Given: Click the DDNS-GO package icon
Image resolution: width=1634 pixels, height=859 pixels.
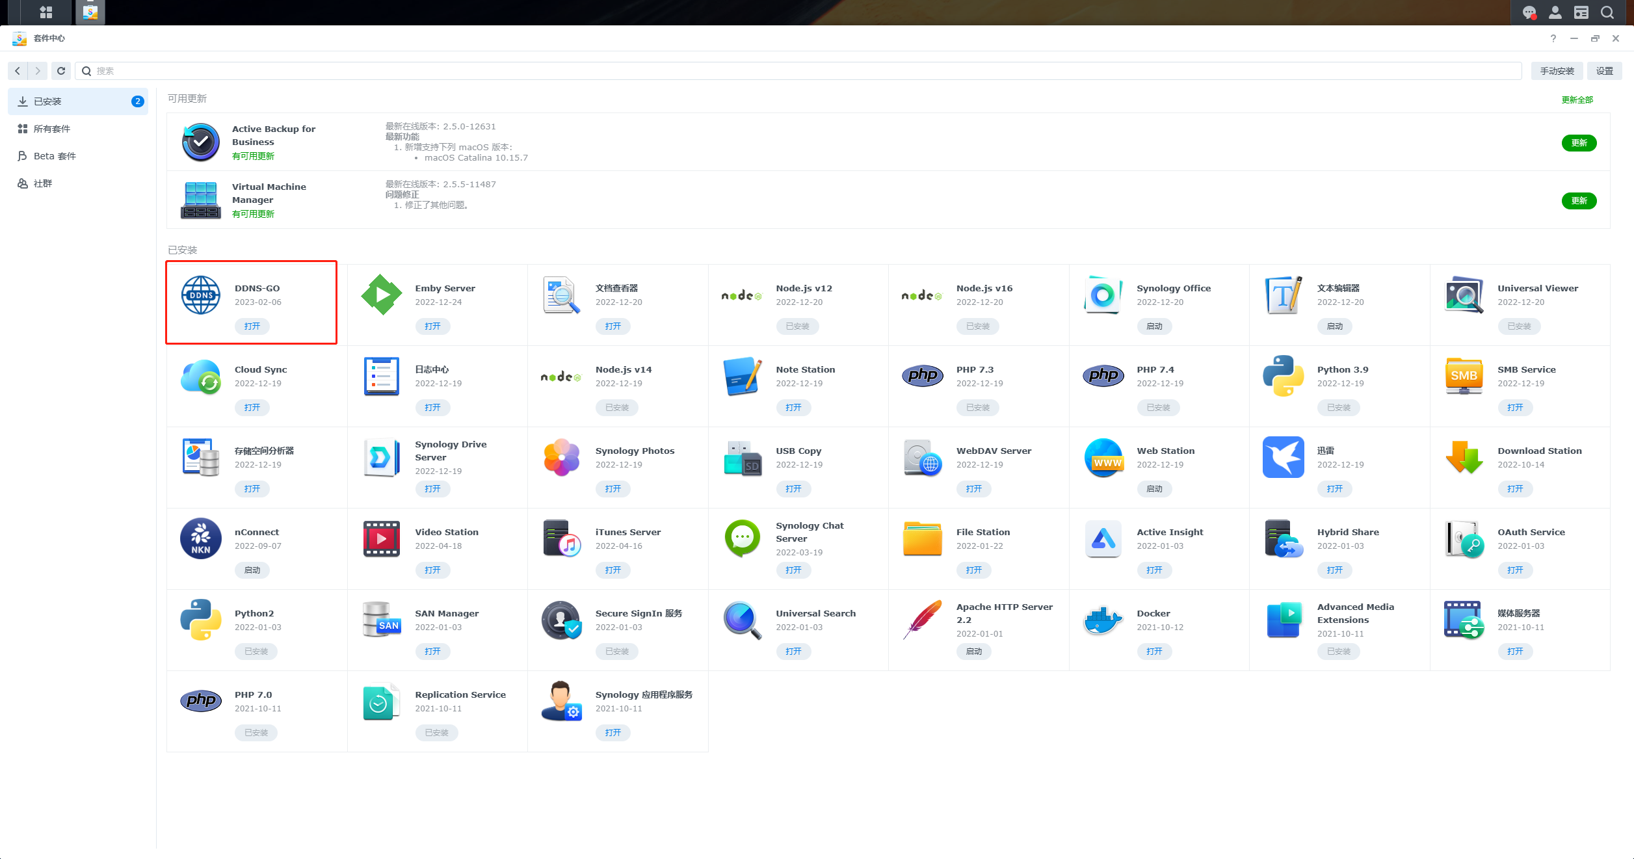Looking at the screenshot, I should [x=200, y=295].
